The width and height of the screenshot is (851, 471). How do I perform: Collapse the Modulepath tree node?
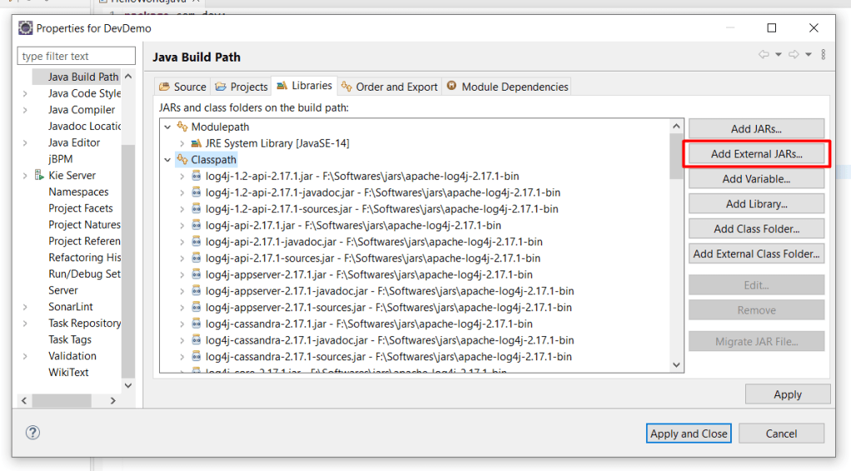click(x=167, y=126)
